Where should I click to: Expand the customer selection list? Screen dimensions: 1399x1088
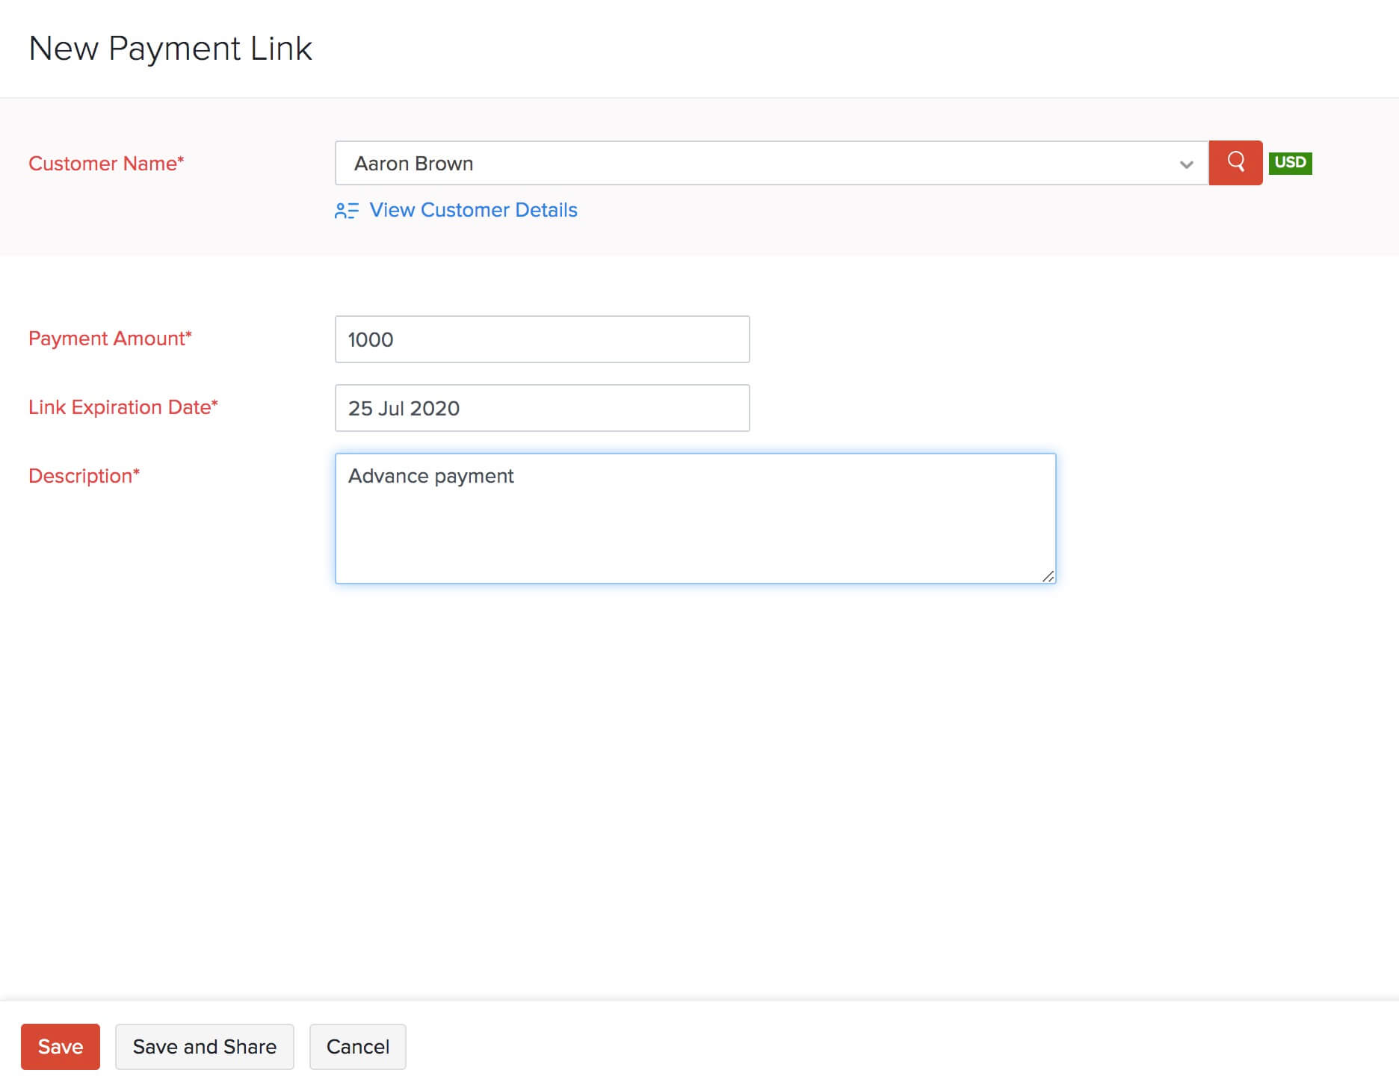pos(1185,163)
